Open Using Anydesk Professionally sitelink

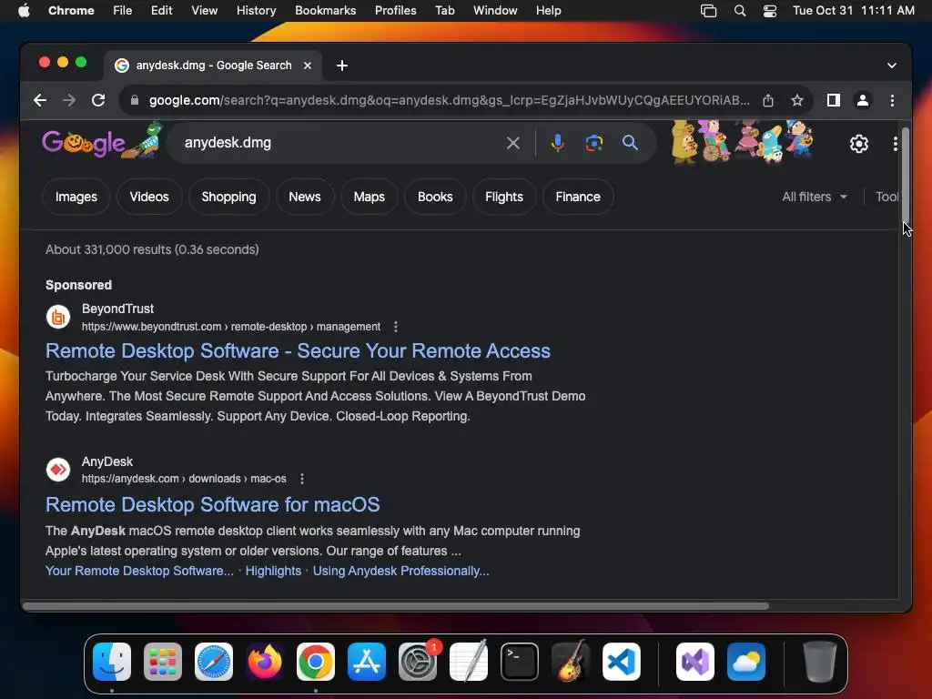point(401,571)
